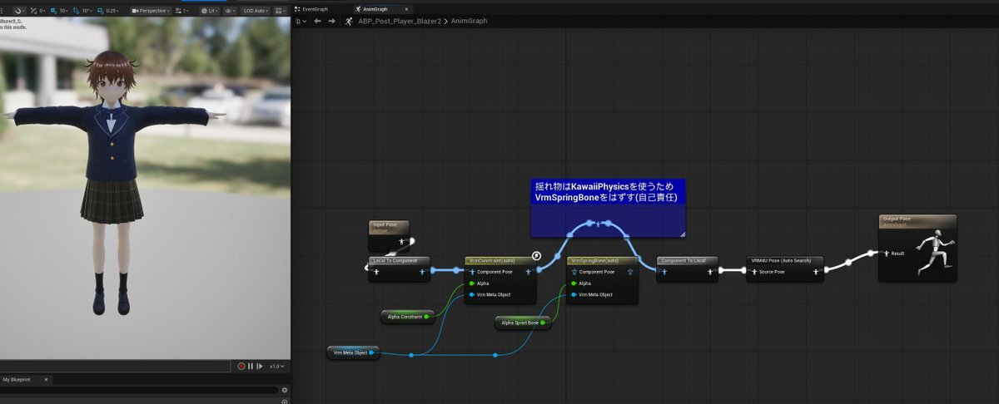
Task: Open the playback speed x1.0 dropdown
Action: point(276,366)
